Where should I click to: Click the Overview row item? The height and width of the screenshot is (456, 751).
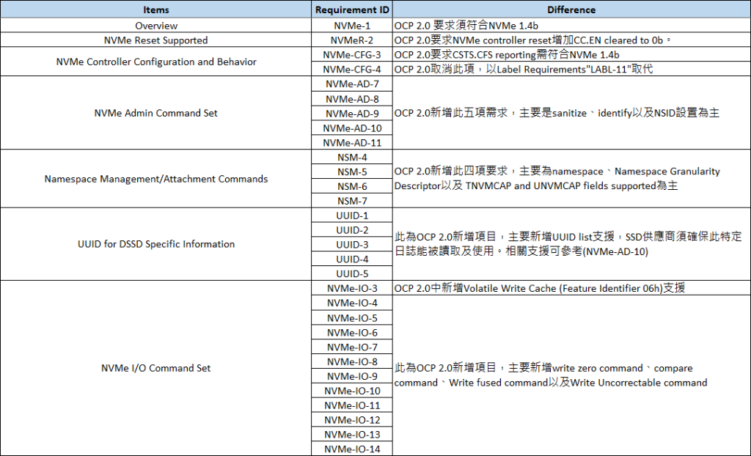point(155,25)
